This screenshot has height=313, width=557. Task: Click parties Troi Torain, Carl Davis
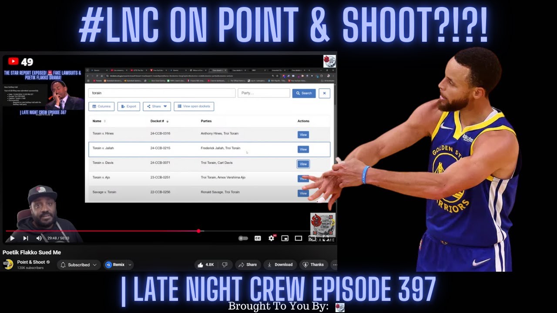(217, 163)
